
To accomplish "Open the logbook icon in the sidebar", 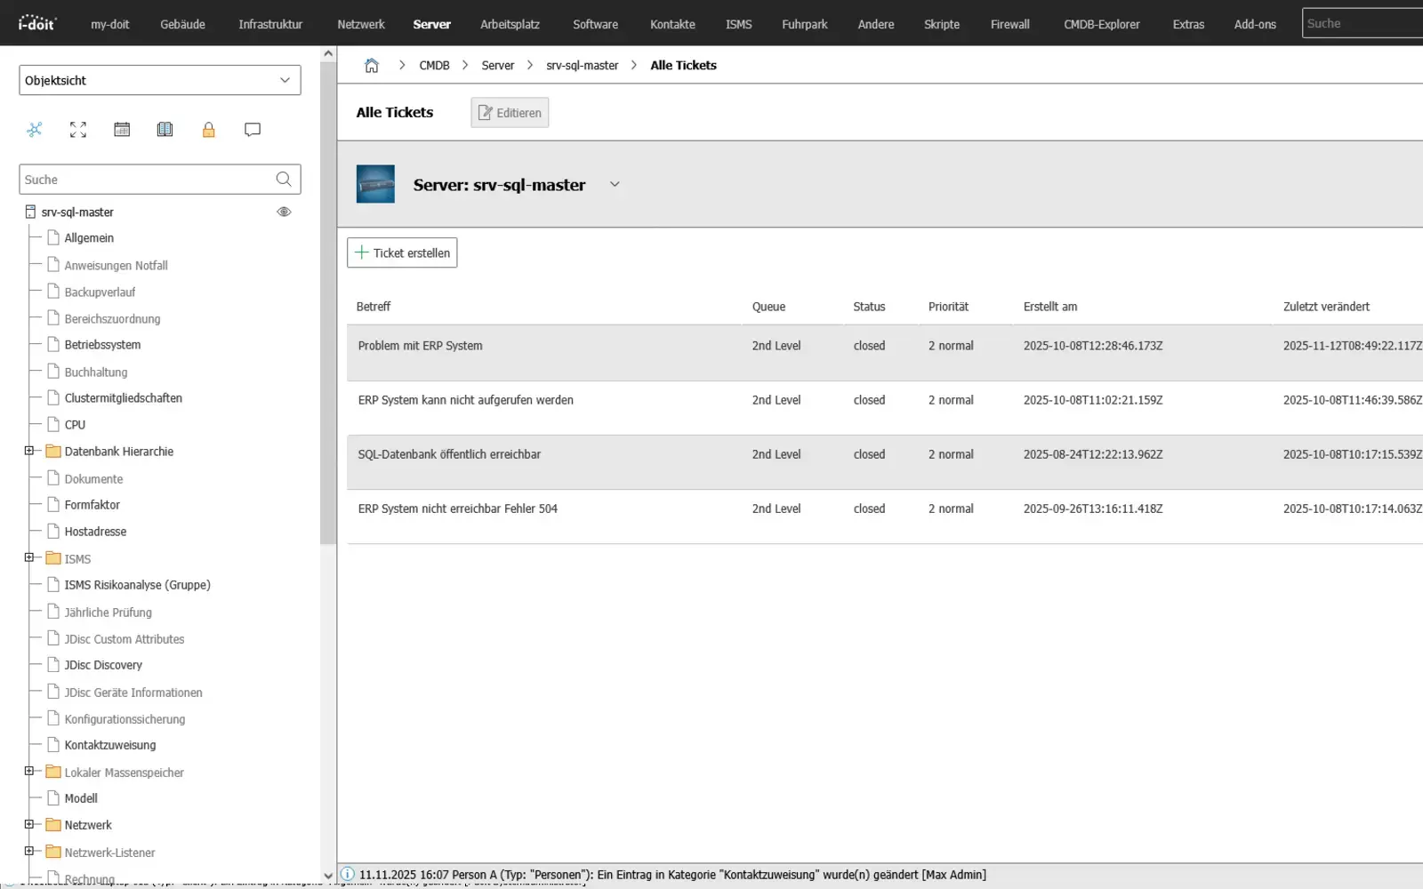I will pos(165,130).
